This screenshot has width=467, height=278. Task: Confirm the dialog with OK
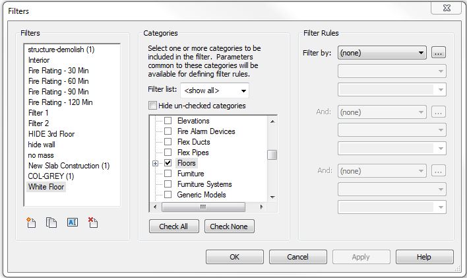[x=234, y=257]
